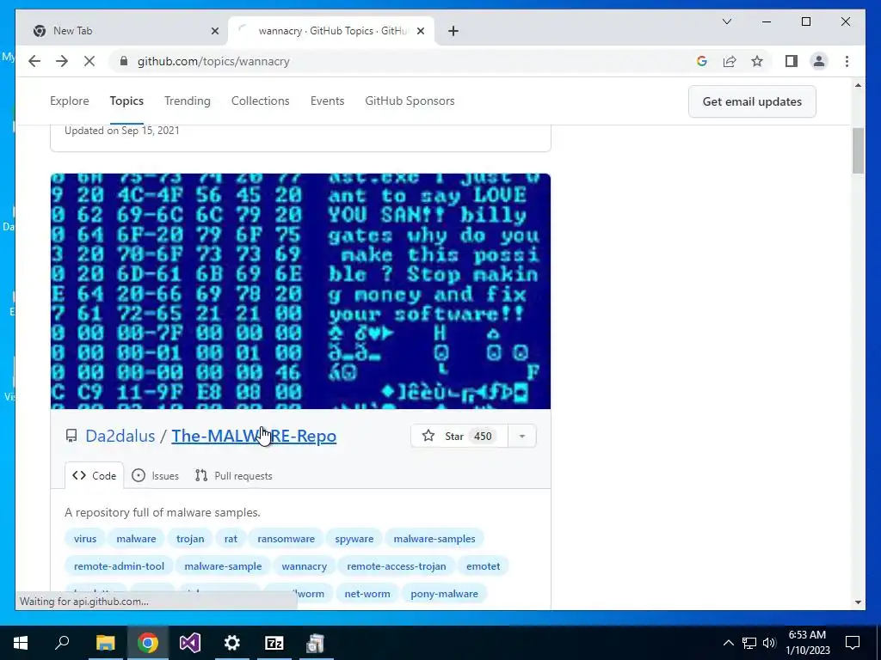Open the tab search chevron
881x660 pixels.
(726, 21)
